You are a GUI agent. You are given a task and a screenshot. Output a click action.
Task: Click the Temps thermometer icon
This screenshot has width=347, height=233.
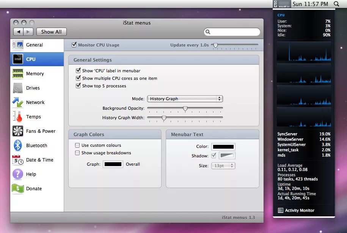point(18,116)
